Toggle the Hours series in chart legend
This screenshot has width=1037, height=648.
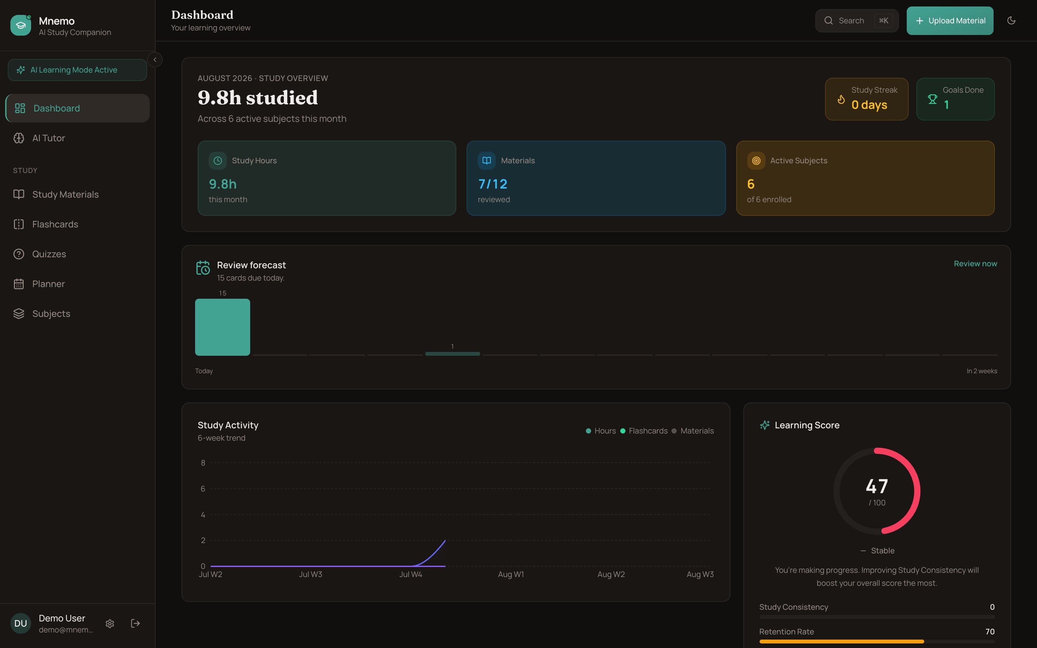point(601,431)
